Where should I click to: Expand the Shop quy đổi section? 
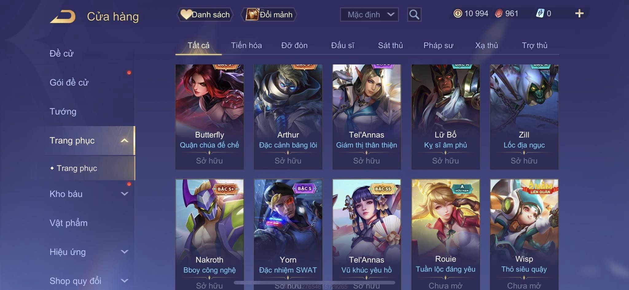124,281
